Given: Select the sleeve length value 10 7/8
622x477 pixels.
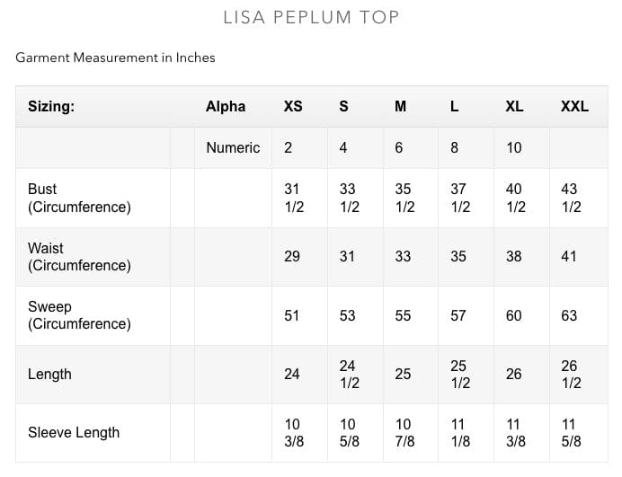Looking at the screenshot, I should coord(404,432).
